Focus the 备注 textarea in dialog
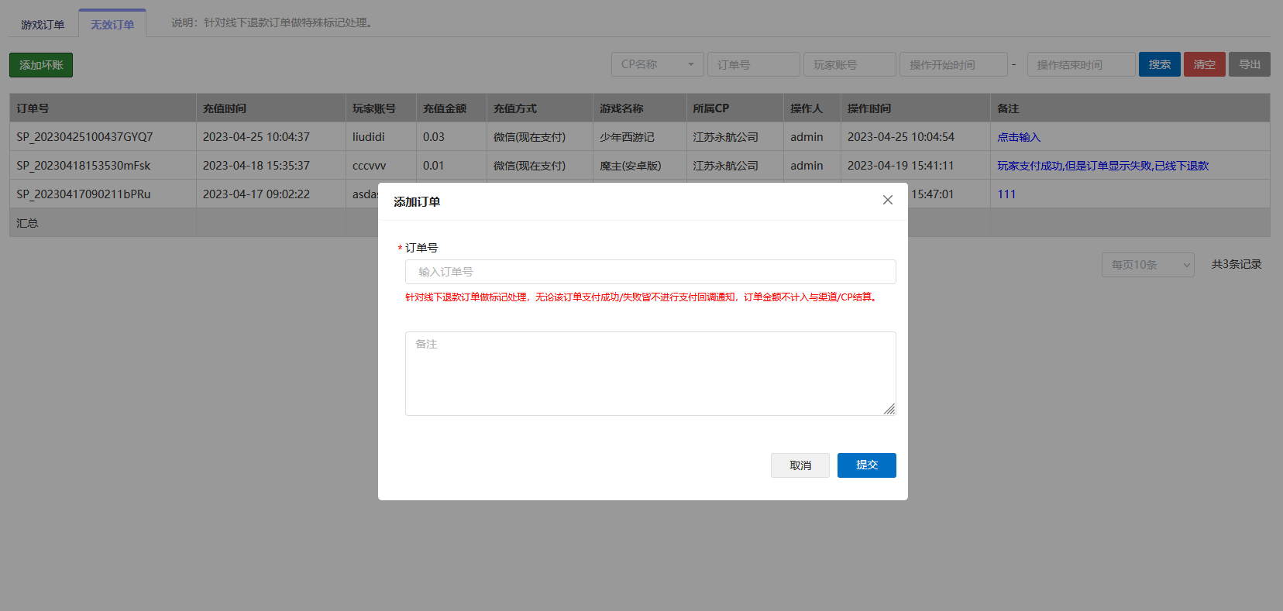 coord(650,373)
